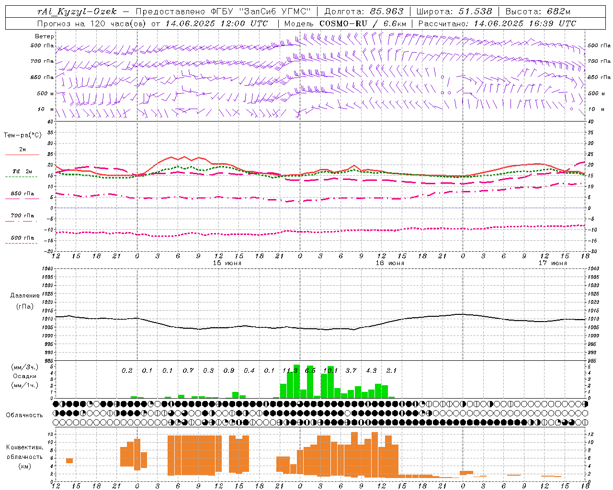Image resolution: width=613 pixels, height=490 pixels.
Task: Click the (мм/3ч.) precipitation unit label
Action: pos(24,367)
